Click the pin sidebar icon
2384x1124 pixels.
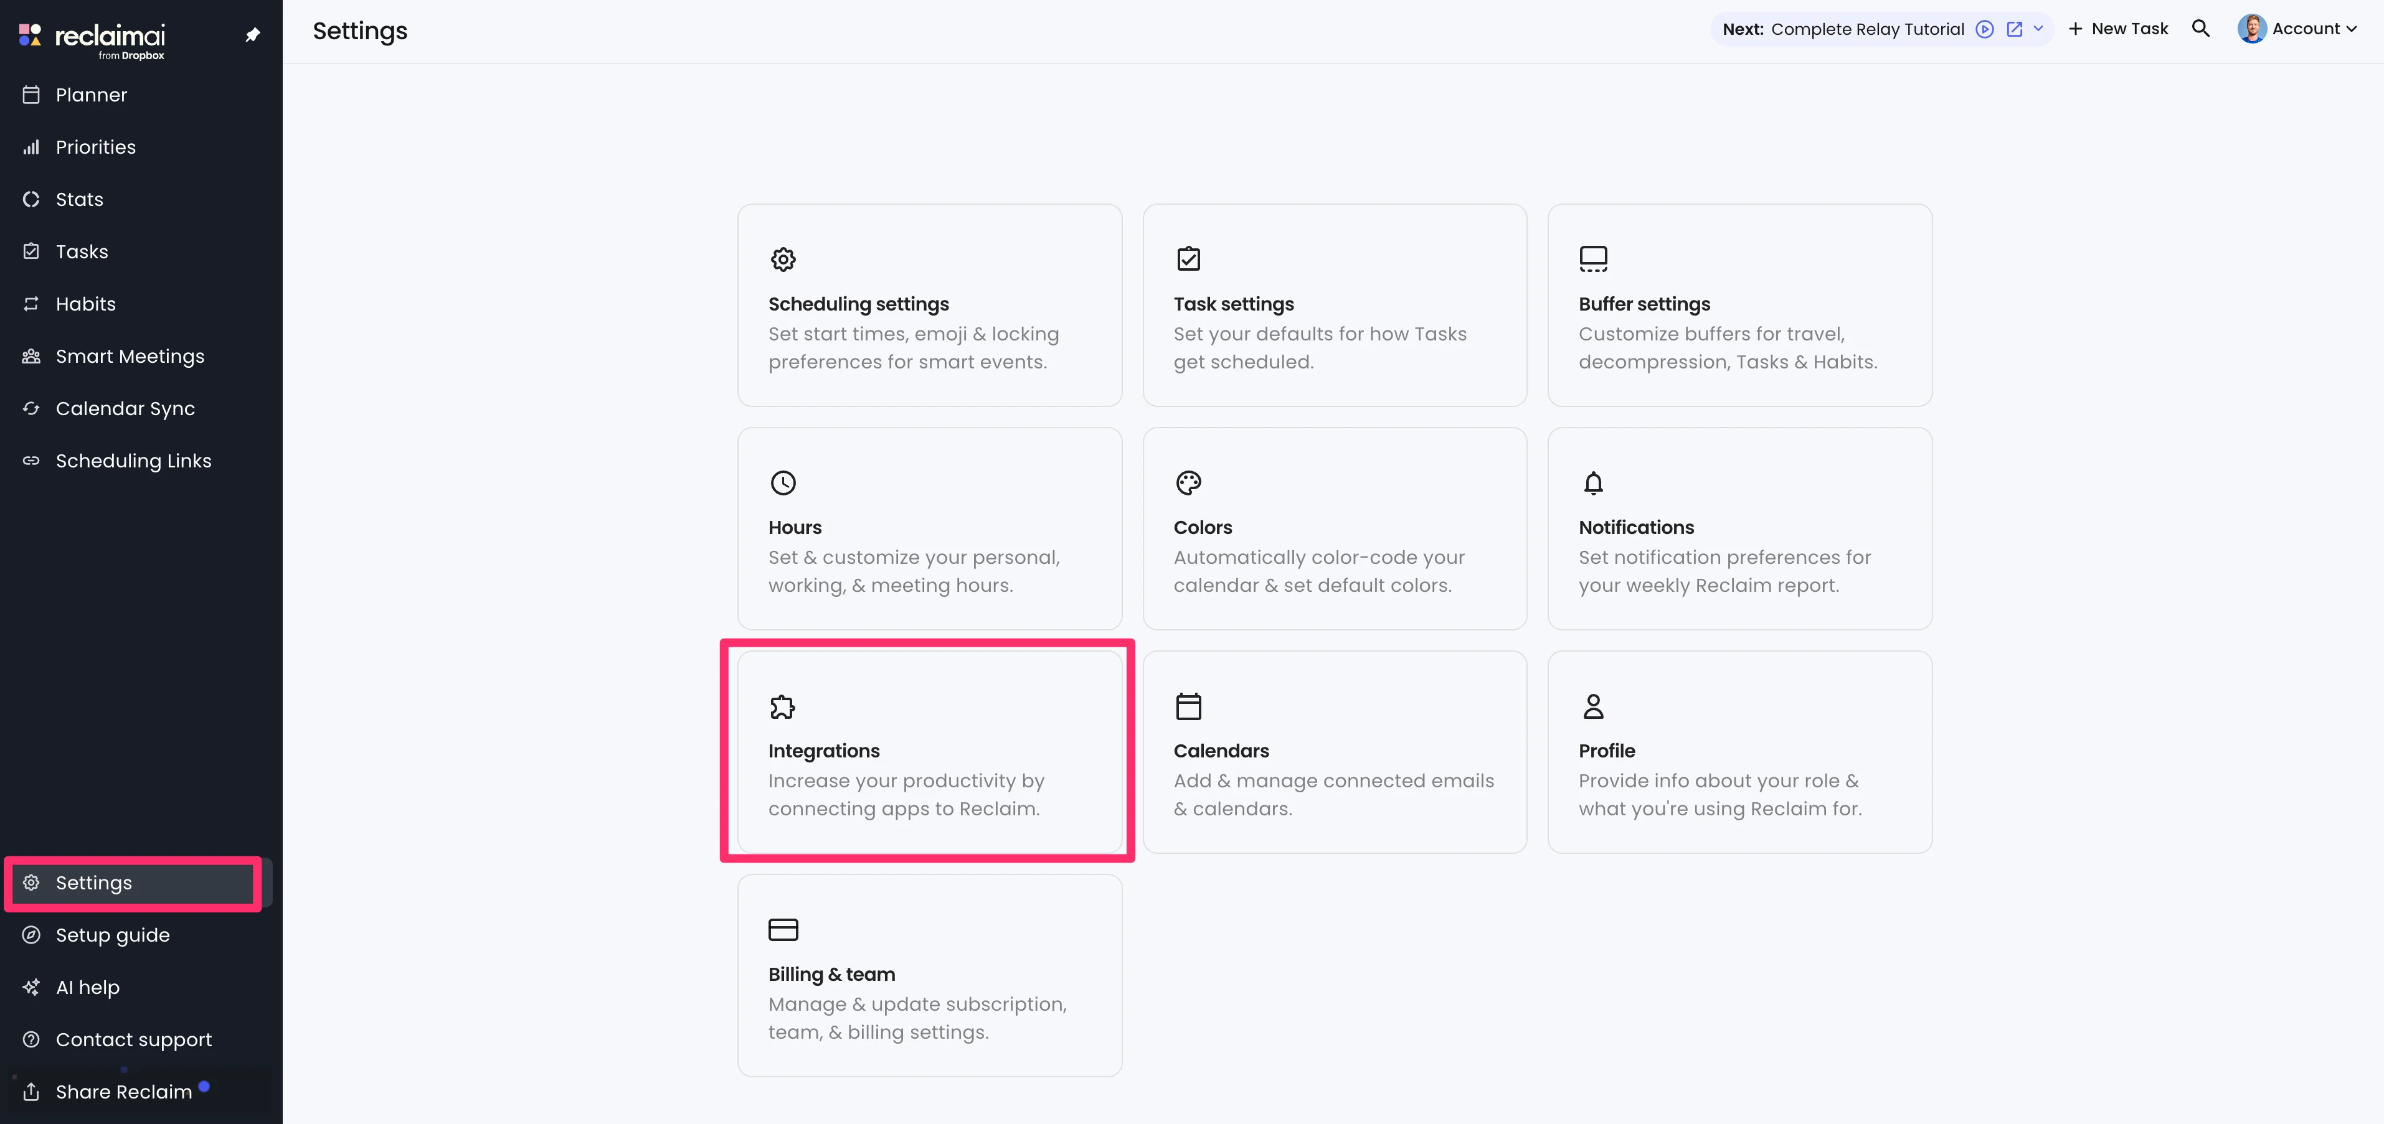point(252,35)
